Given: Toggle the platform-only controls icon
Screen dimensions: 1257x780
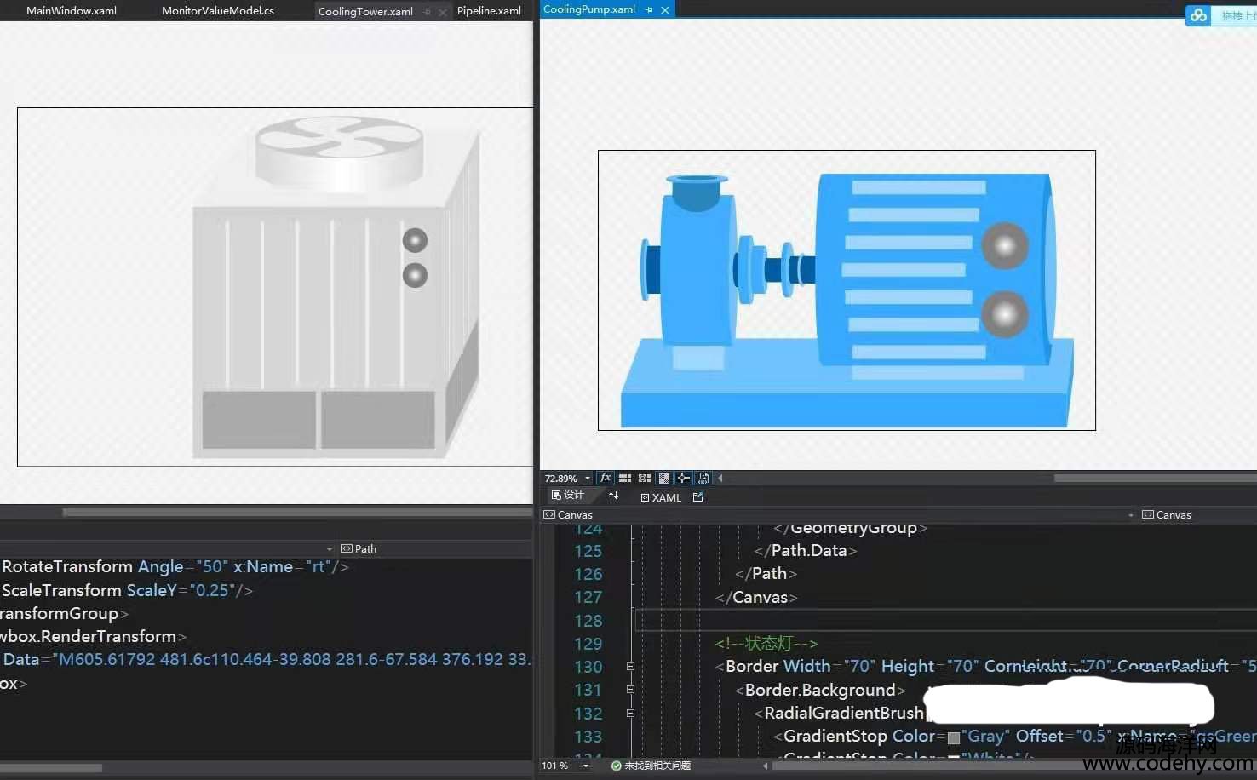Looking at the screenshot, I should tap(703, 479).
